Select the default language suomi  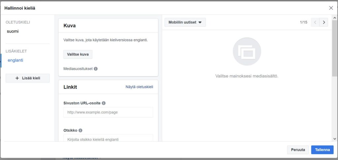click(x=13, y=31)
